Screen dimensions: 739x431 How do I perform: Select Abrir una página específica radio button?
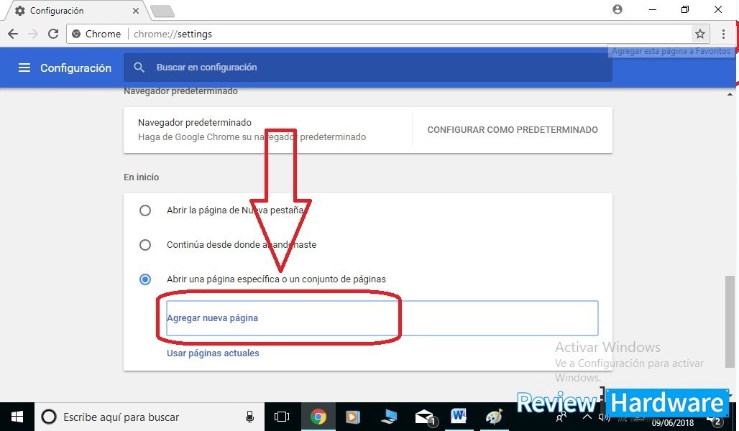(145, 279)
